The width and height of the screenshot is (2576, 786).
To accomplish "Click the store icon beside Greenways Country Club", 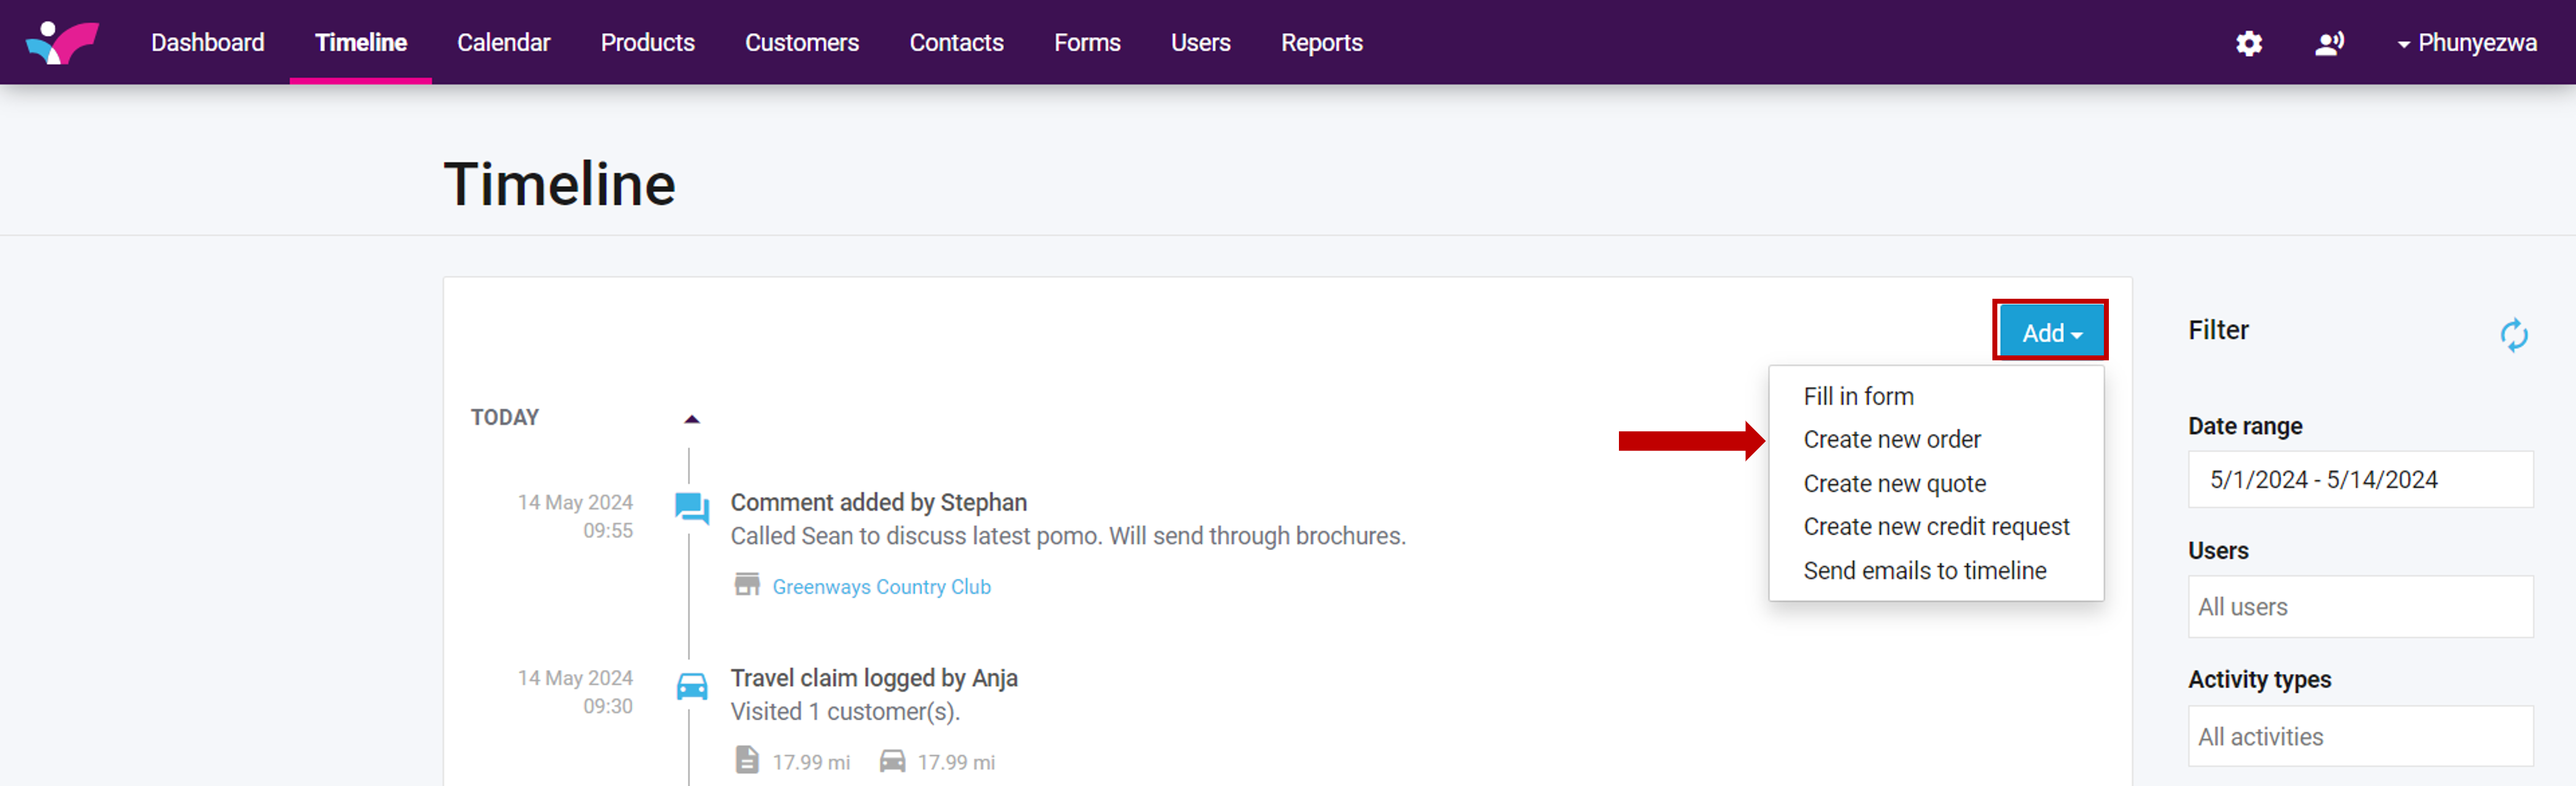I will click(747, 584).
